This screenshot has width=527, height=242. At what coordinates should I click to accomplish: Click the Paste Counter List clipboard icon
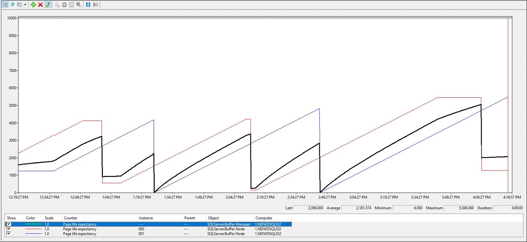64,5
